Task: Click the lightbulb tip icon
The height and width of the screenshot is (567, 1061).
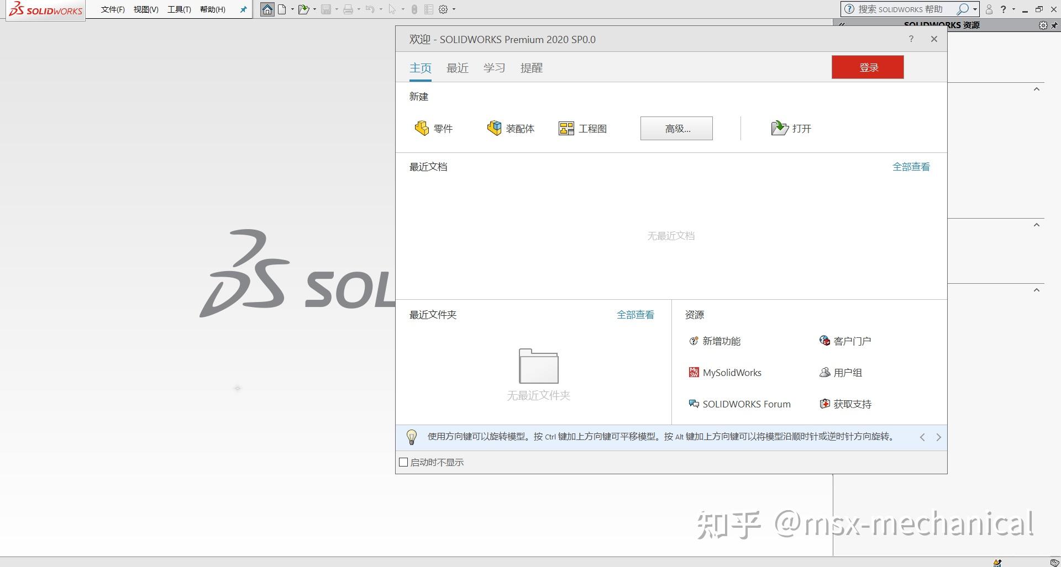Action: pyautogui.click(x=412, y=437)
